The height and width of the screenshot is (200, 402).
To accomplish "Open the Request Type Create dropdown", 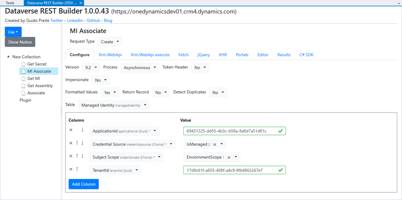I will [x=110, y=42].
